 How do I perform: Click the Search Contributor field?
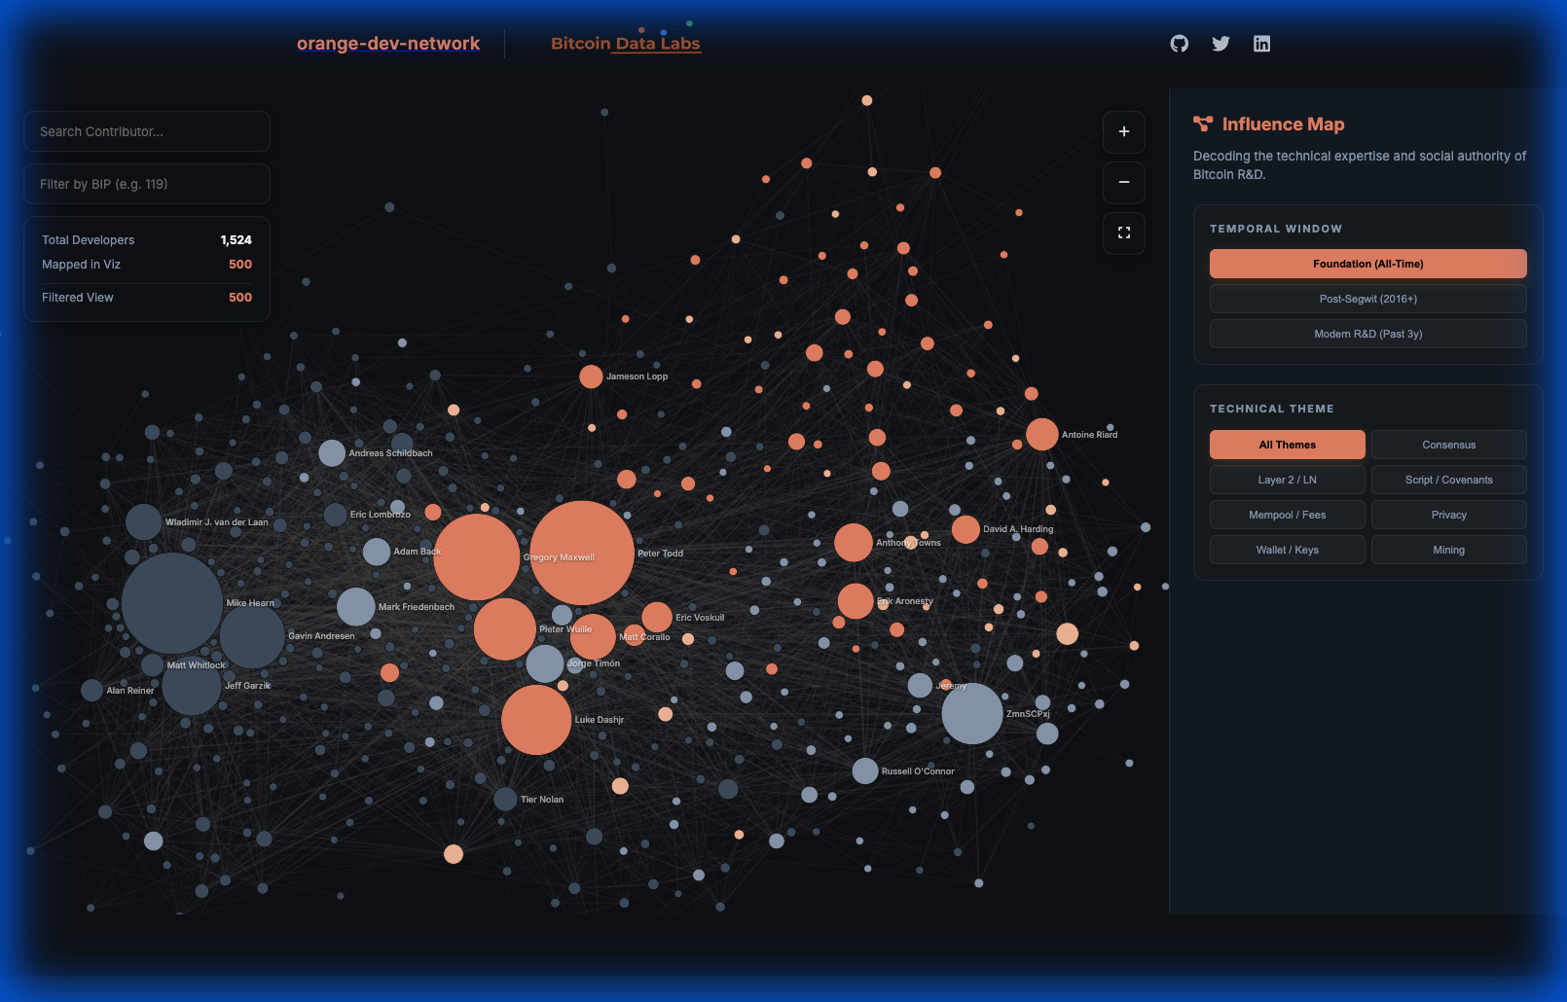pyautogui.click(x=147, y=131)
